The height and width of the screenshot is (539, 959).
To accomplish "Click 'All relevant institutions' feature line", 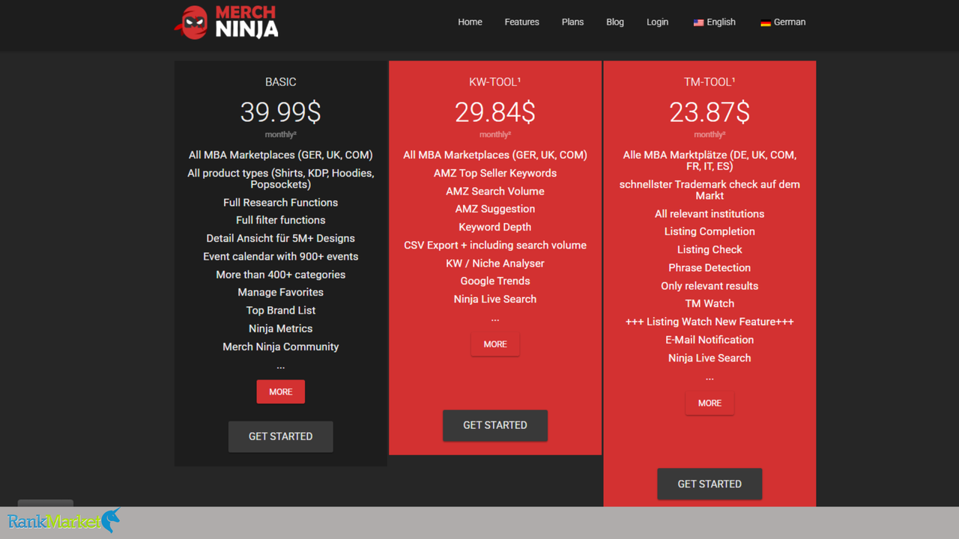I will (710, 214).
